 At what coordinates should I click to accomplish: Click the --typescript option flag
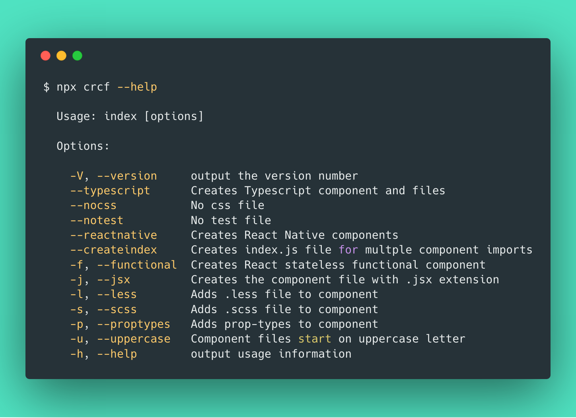pyautogui.click(x=110, y=191)
